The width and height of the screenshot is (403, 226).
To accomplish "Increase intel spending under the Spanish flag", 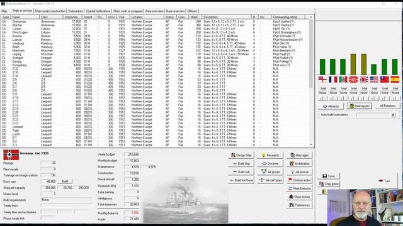I will [393, 99].
